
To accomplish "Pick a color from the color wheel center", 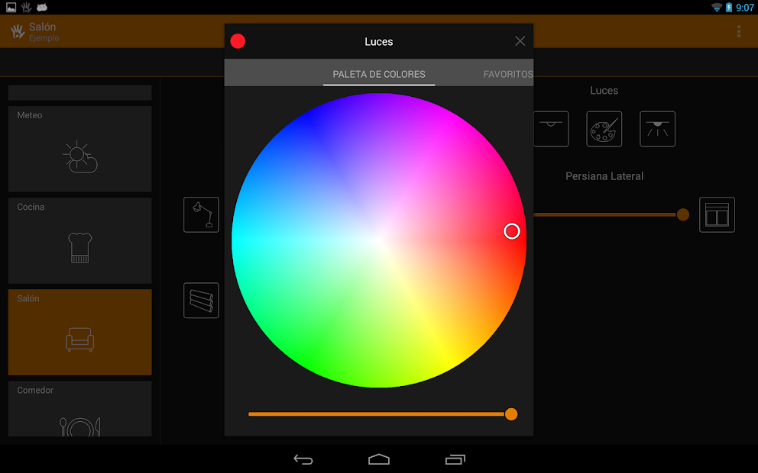I will point(379,240).
